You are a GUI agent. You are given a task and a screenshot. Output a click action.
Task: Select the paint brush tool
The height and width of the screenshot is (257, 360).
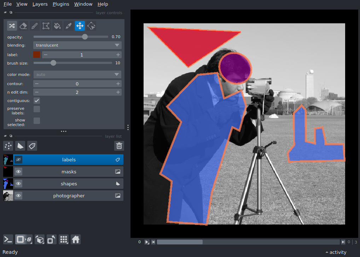tap(34, 25)
